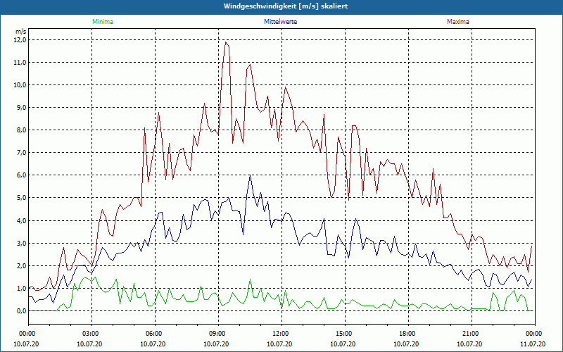This screenshot has height=352, width=563.
Task: Click the Minima legend label
Action: tap(103, 22)
